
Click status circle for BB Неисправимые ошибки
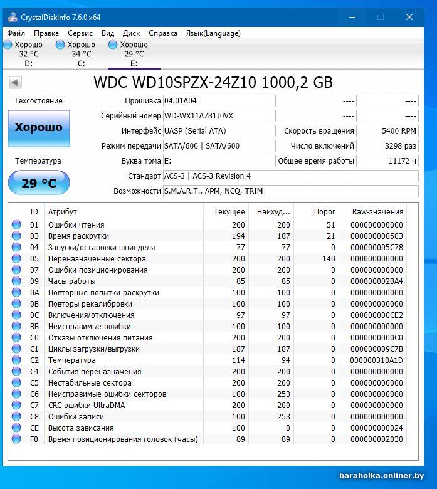coord(16,326)
